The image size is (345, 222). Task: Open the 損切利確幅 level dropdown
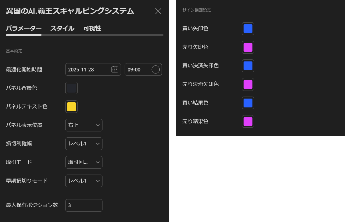click(x=84, y=144)
